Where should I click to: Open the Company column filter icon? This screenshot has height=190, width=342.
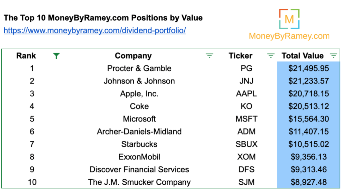(209, 56)
